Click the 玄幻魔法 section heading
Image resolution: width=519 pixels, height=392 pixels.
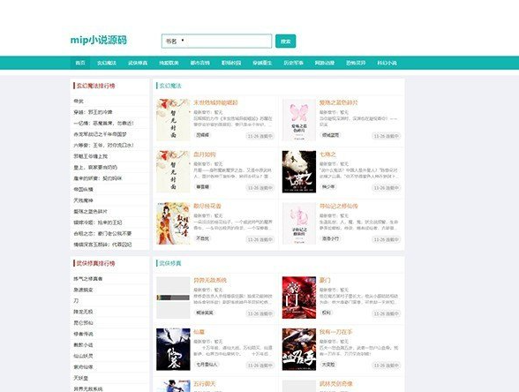click(x=170, y=87)
